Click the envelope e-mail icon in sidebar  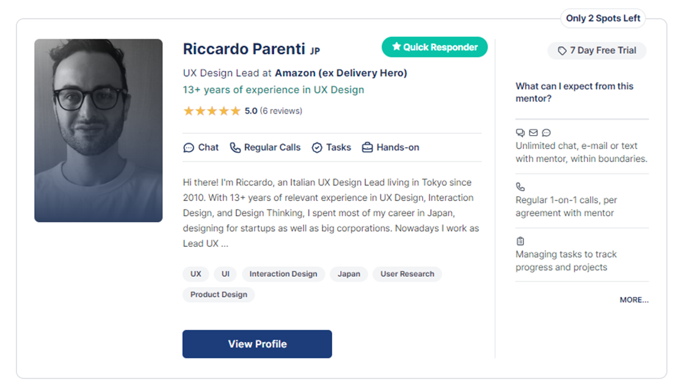pyautogui.click(x=533, y=133)
